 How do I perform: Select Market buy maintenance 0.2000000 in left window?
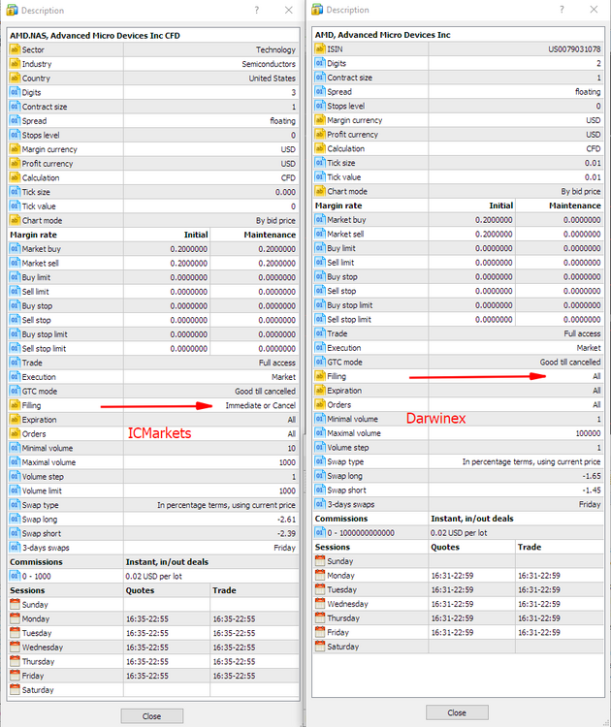click(277, 249)
